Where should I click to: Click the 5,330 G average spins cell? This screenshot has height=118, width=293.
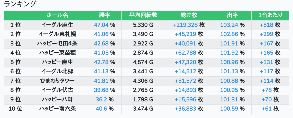click(143, 25)
